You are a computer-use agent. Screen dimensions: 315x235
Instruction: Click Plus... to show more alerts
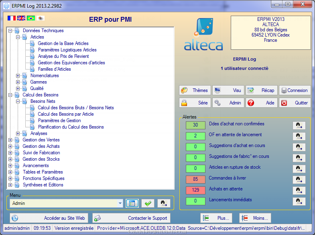tap(216, 218)
